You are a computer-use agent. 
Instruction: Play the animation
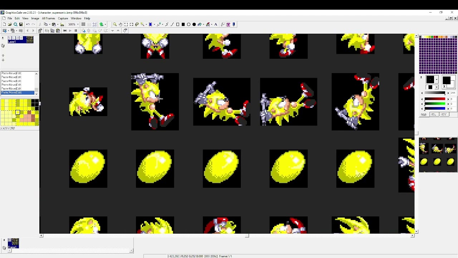pos(70,30)
